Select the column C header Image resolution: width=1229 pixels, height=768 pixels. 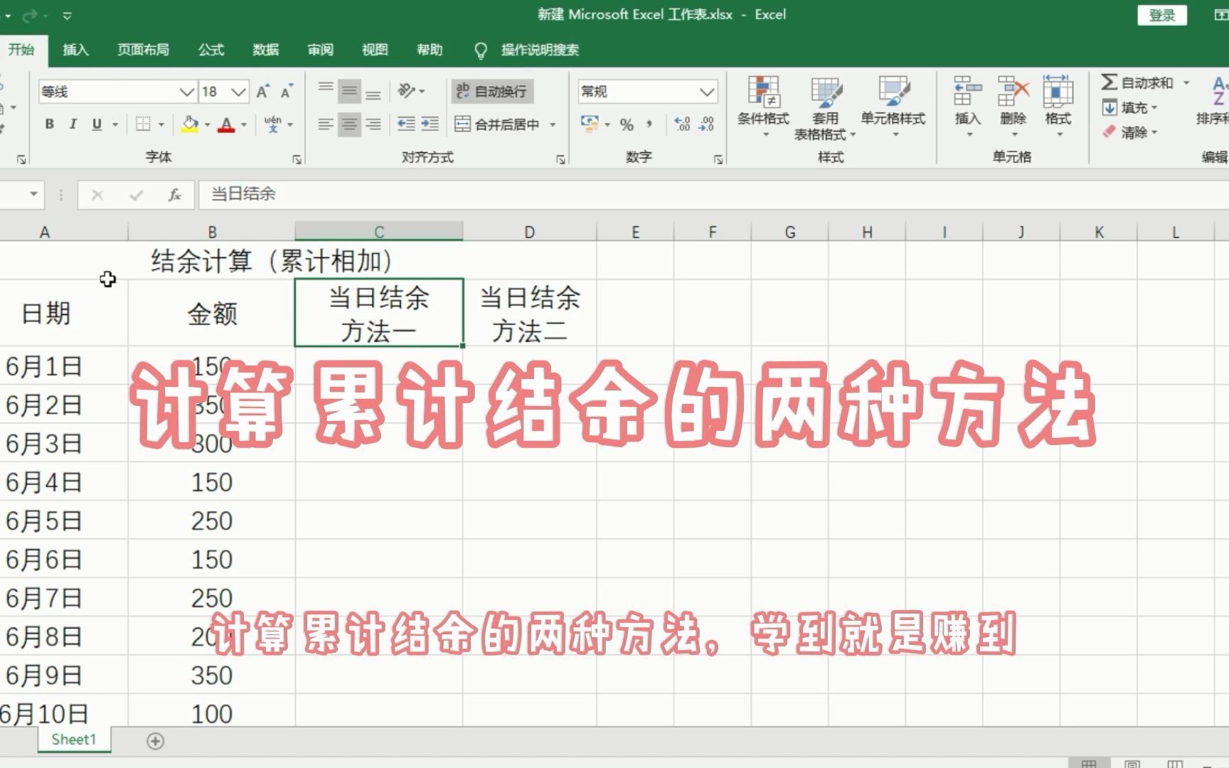point(379,231)
